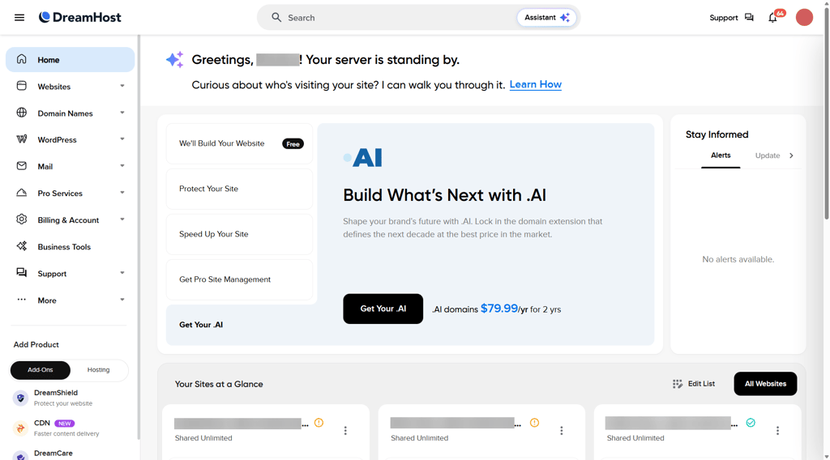Expand the Pro Services menu arrow
This screenshot has width=830, height=460.
click(x=122, y=193)
